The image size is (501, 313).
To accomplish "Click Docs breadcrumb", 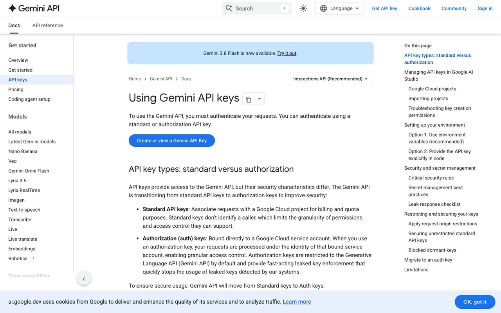I will click(186, 79).
